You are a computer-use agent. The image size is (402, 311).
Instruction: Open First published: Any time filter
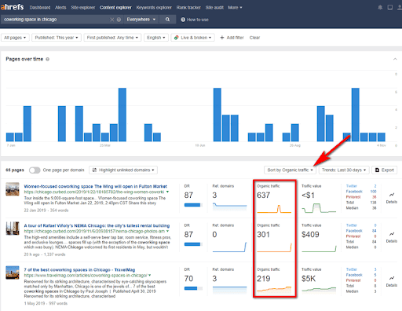112,38
